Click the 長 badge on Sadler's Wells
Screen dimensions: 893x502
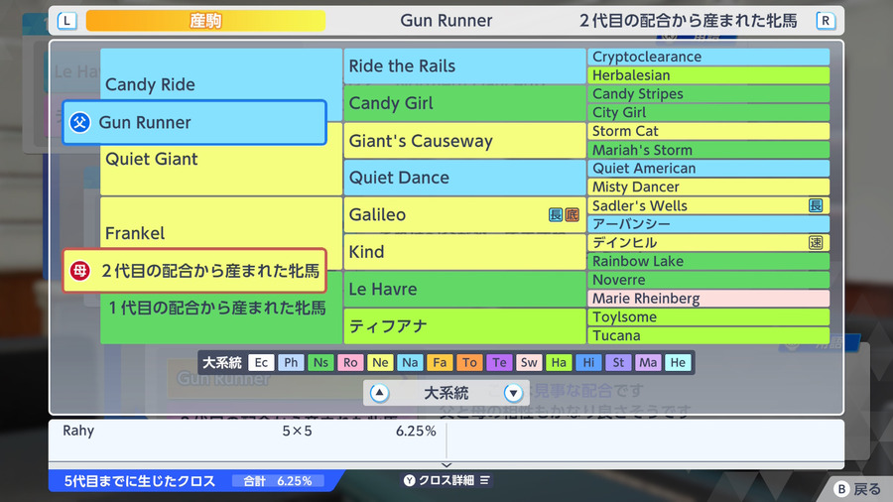click(816, 205)
